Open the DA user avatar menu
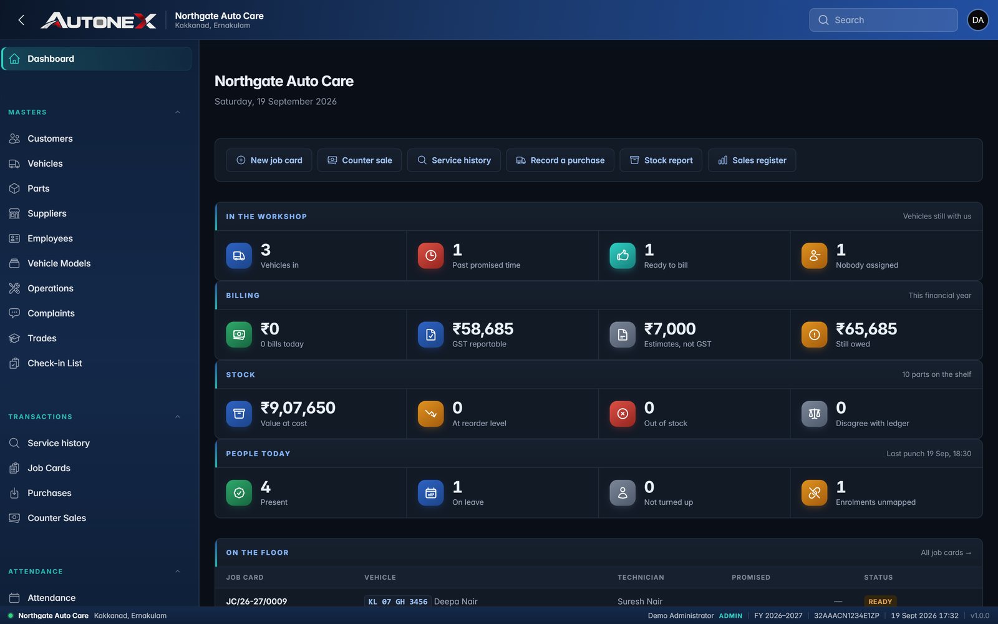998x624 pixels. click(x=977, y=20)
